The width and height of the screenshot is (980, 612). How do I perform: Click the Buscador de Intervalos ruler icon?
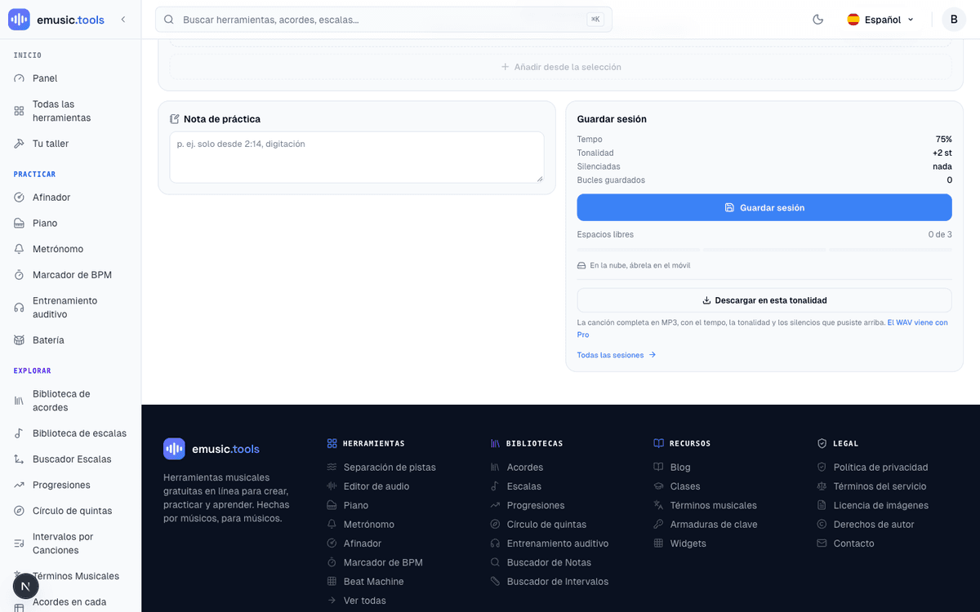pyautogui.click(x=495, y=582)
